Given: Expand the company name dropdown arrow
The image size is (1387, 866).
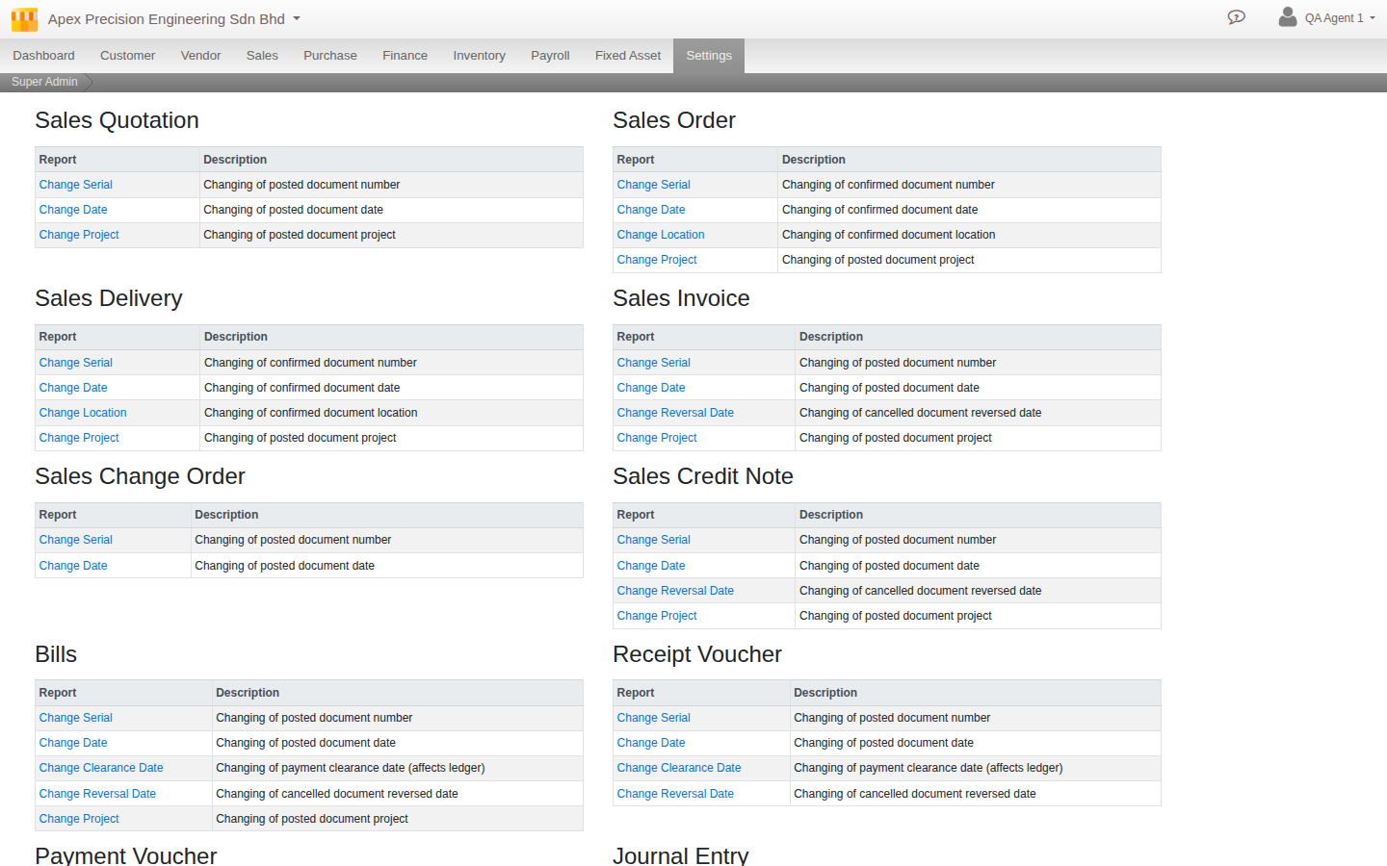Looking at the screenshot, I should [297, 18].
